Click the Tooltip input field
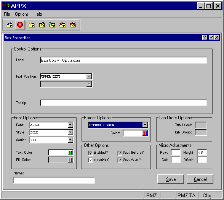The width and height of the screenshot is (224, 200). [x=123, y=103]
